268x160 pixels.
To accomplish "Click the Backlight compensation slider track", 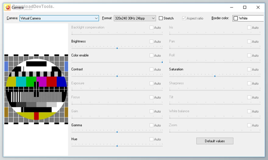I will pos(117,34).
